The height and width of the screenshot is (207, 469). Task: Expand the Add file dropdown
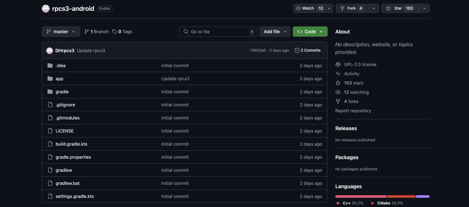pos(275,32)
